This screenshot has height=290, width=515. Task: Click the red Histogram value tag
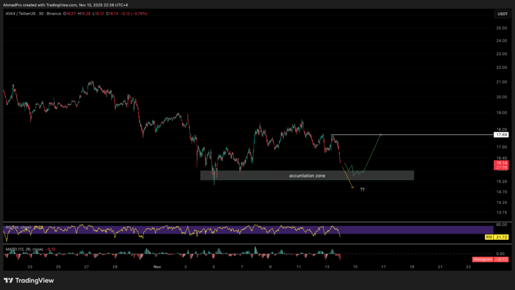pyautogui.click(x=484, y=259)
